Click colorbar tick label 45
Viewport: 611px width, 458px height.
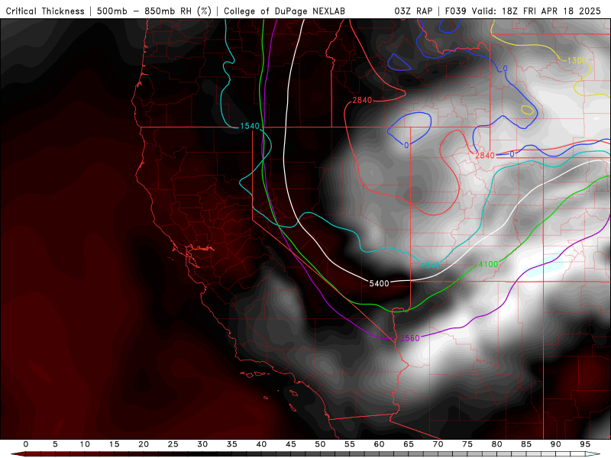[x=291, y=444]
